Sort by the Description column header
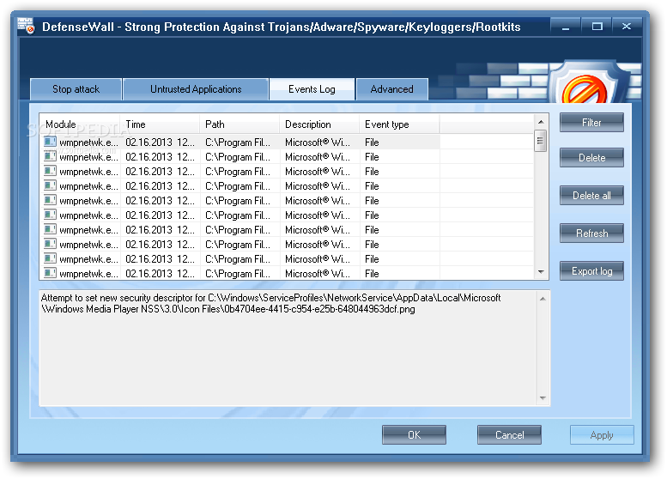Viewport: 667px width, 479px height. 320,124
